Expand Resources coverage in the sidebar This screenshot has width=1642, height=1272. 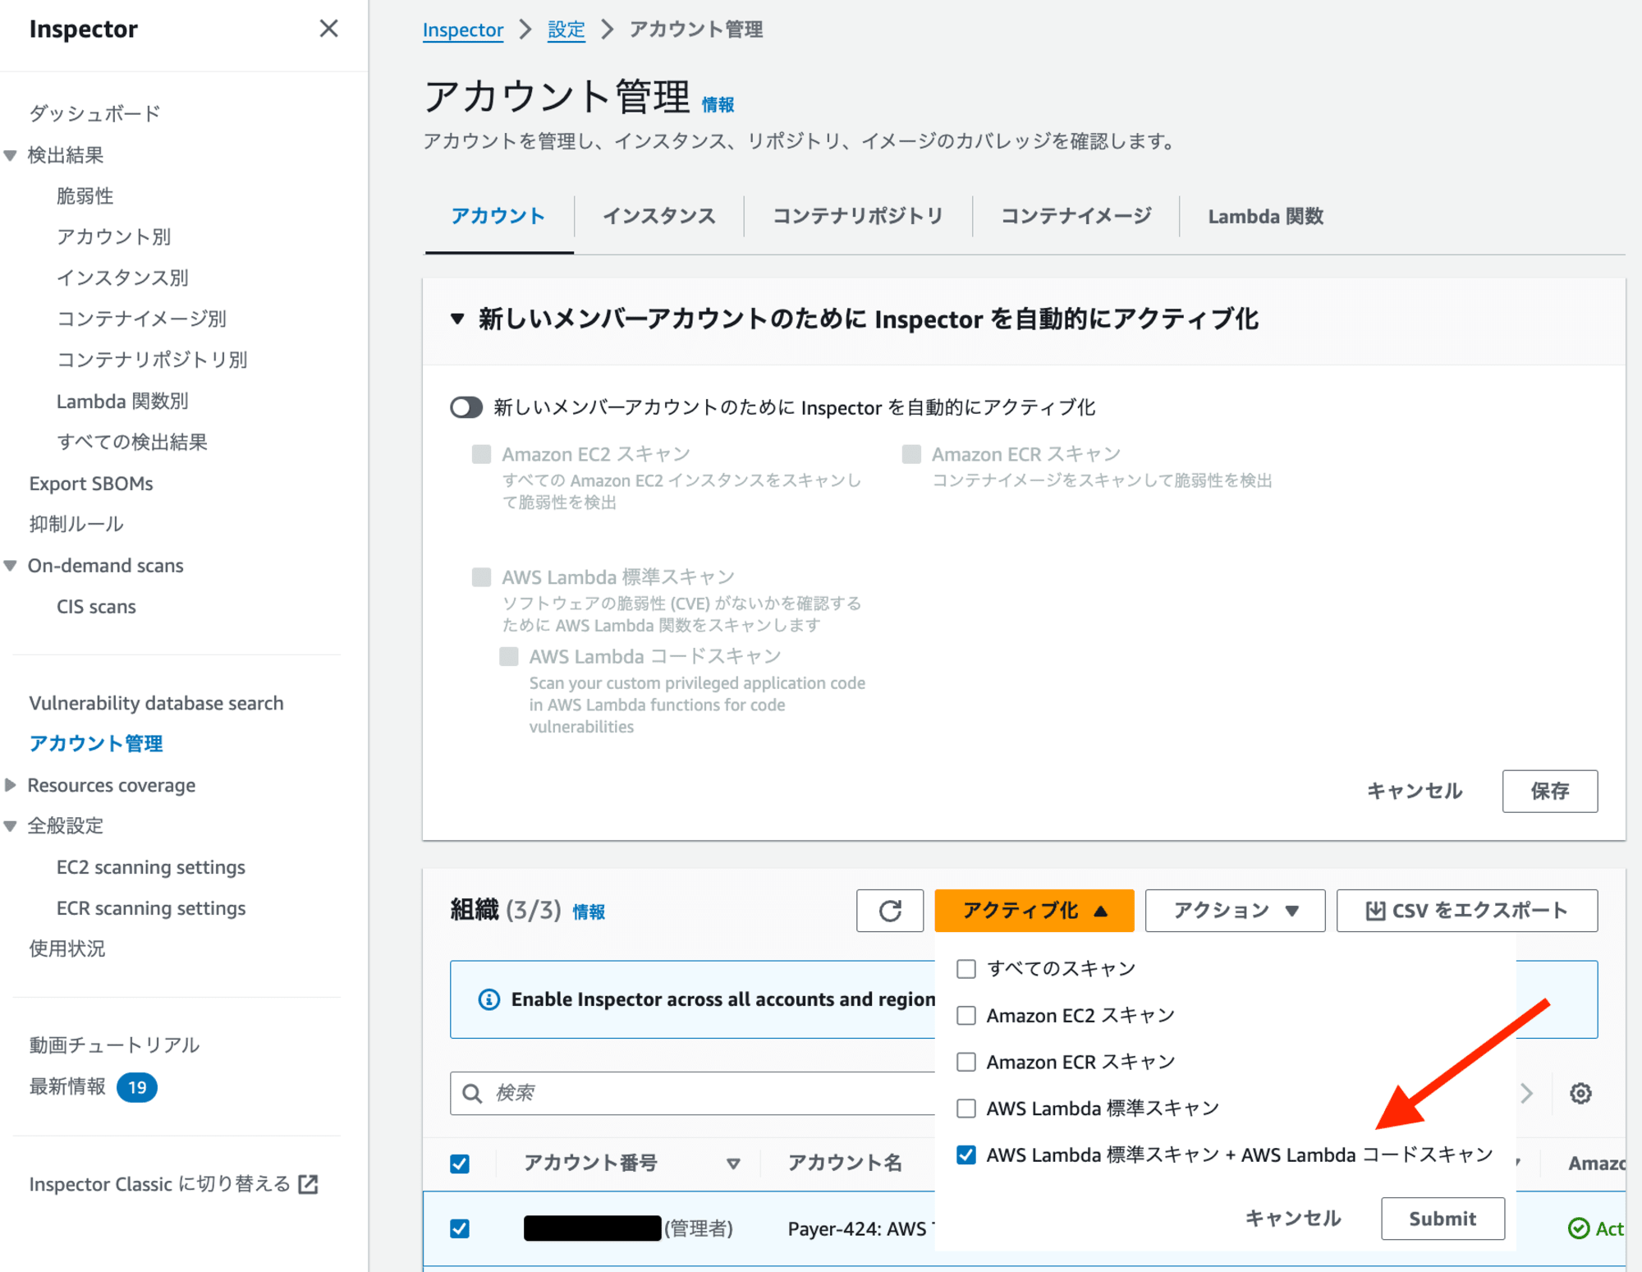pyautogui.click(x=11, y=785)
